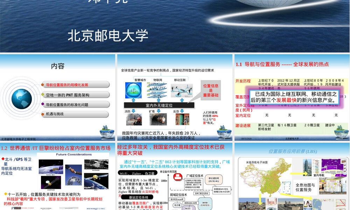Click the purple-bordered 已成为国际上继互联网 callout
This screenshot has height=210, width=350.
click(x=294, y=97)
